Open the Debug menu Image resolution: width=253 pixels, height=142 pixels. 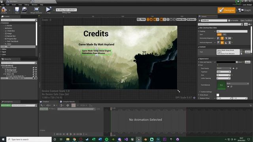point(26,5)
